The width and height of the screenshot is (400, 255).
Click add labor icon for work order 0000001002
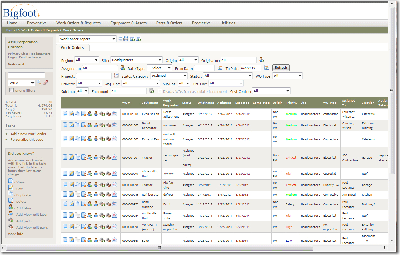(90, 139)
